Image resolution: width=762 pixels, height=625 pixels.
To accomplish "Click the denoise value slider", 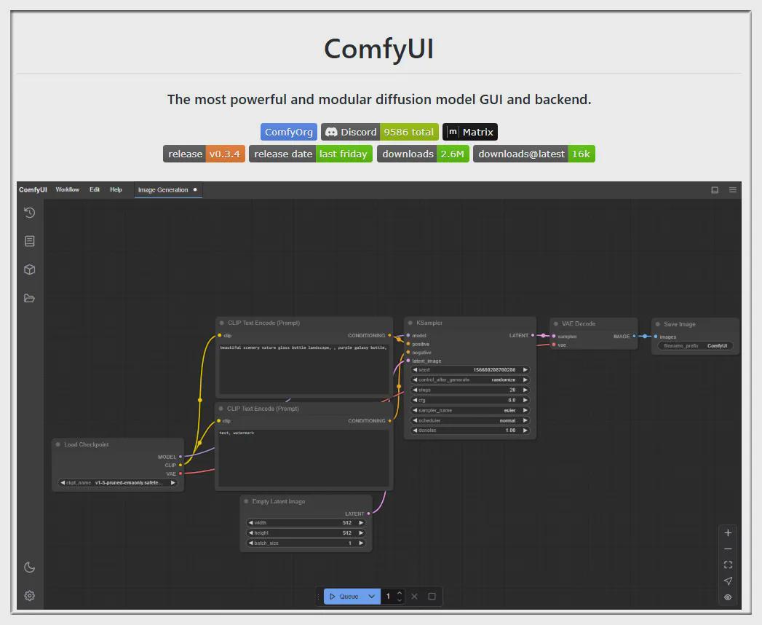I will click(470, 431).
